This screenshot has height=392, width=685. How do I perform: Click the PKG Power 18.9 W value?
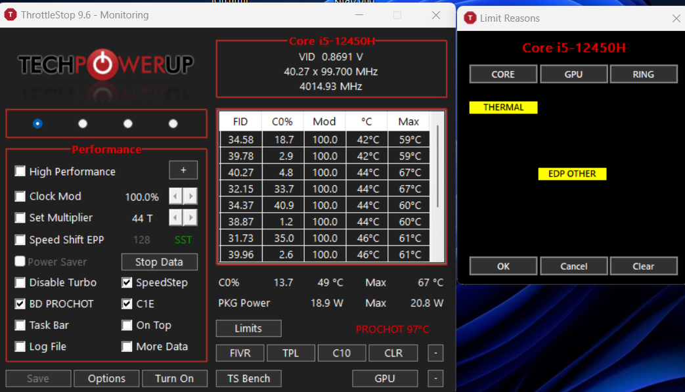pos(327,303)
